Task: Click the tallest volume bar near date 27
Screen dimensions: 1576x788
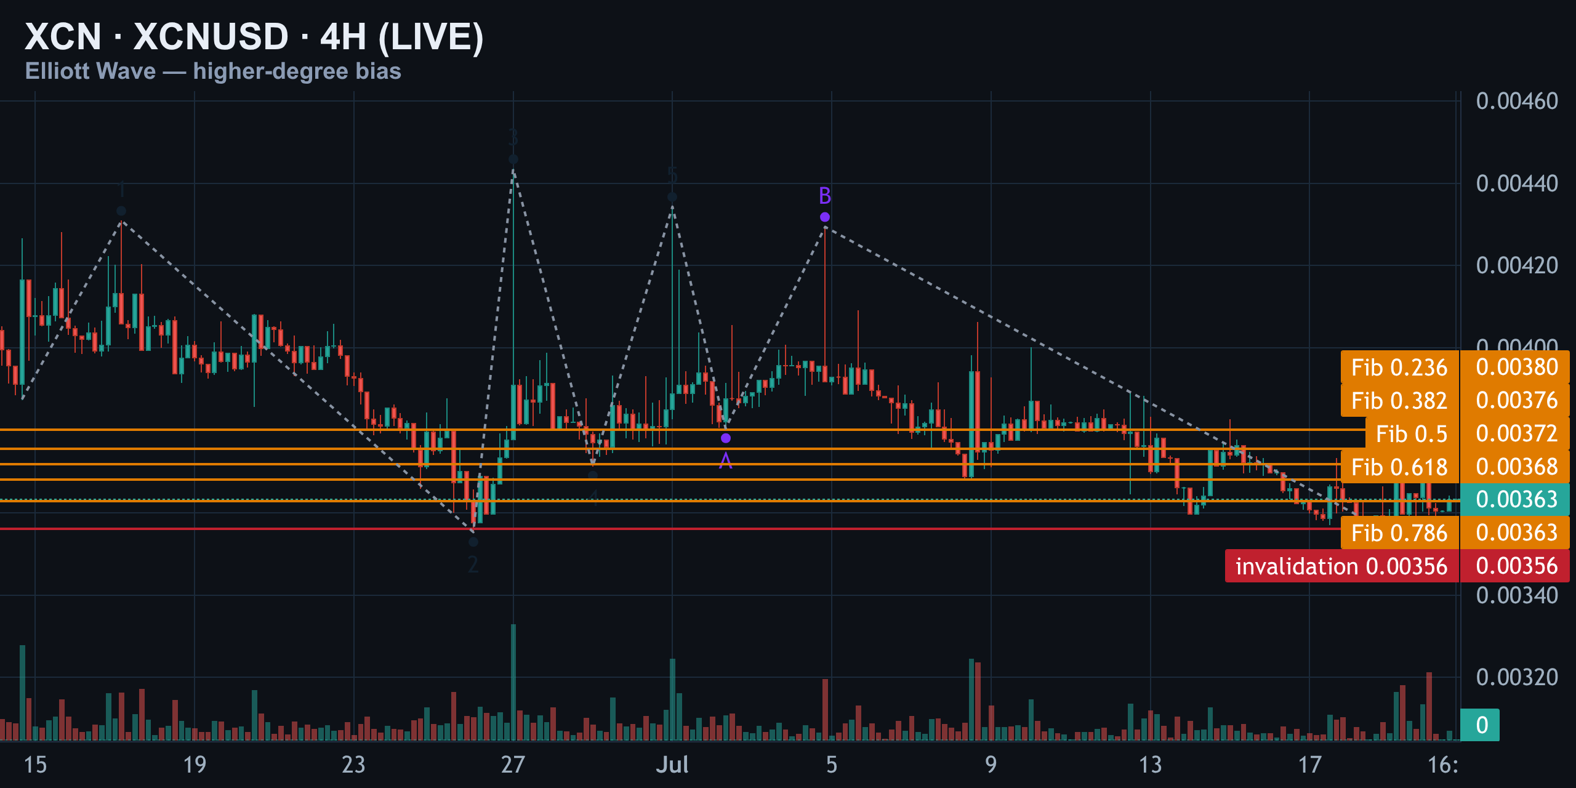Action: click(513, 682)
